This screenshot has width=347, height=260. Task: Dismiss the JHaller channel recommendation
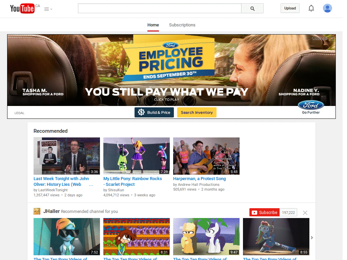[305, 213]
